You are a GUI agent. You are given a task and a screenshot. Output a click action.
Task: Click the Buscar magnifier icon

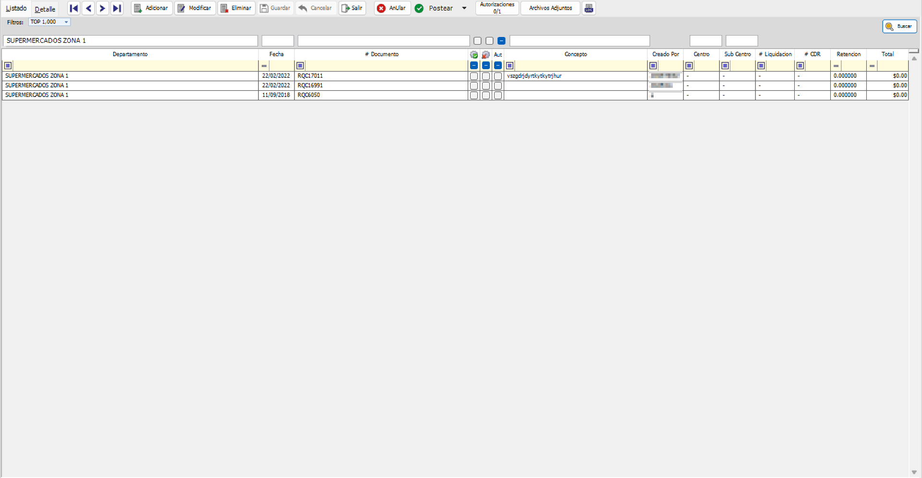[890, 26]
